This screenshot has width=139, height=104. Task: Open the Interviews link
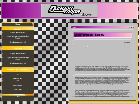[x=18, y=90]
